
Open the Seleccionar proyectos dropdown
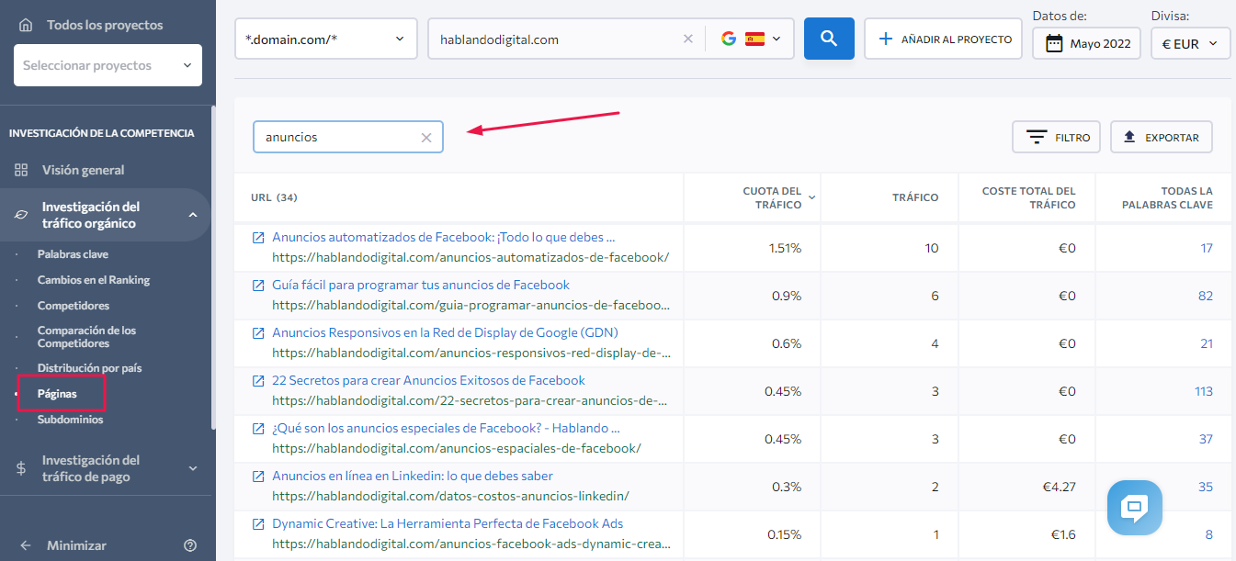(x=108, y=65)
